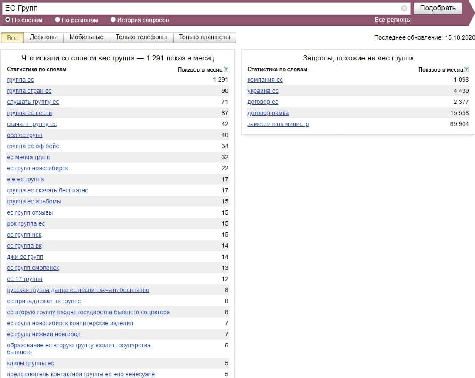Select the 'По словам' radio button
Viewport: 475px width, 378px height.
point(8,20)
